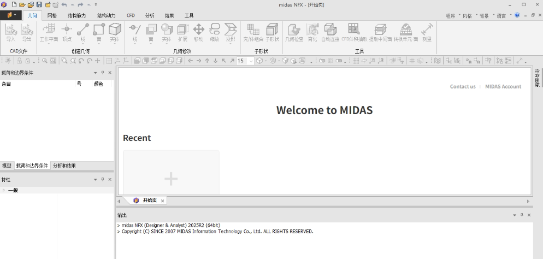
Task: Expand the 一般 property group
Action: [x=4, y=190]
